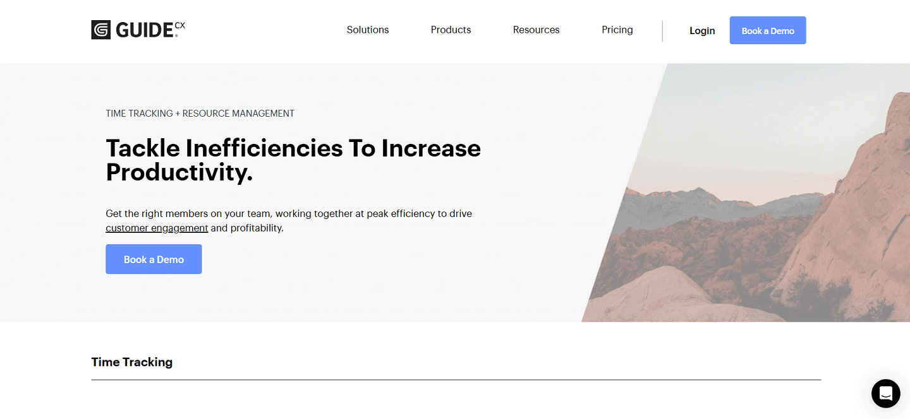Image resolution: width=910 pixels, height=419 pixels.
Task: Click the GUIDE wordmark in the header
Action: tap(145, 30)
